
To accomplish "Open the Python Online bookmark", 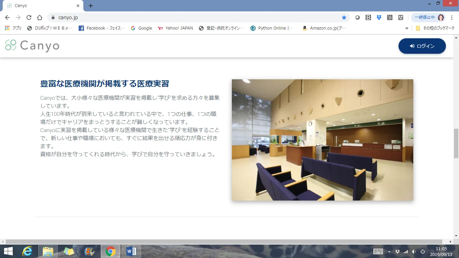I will point(272,28).
